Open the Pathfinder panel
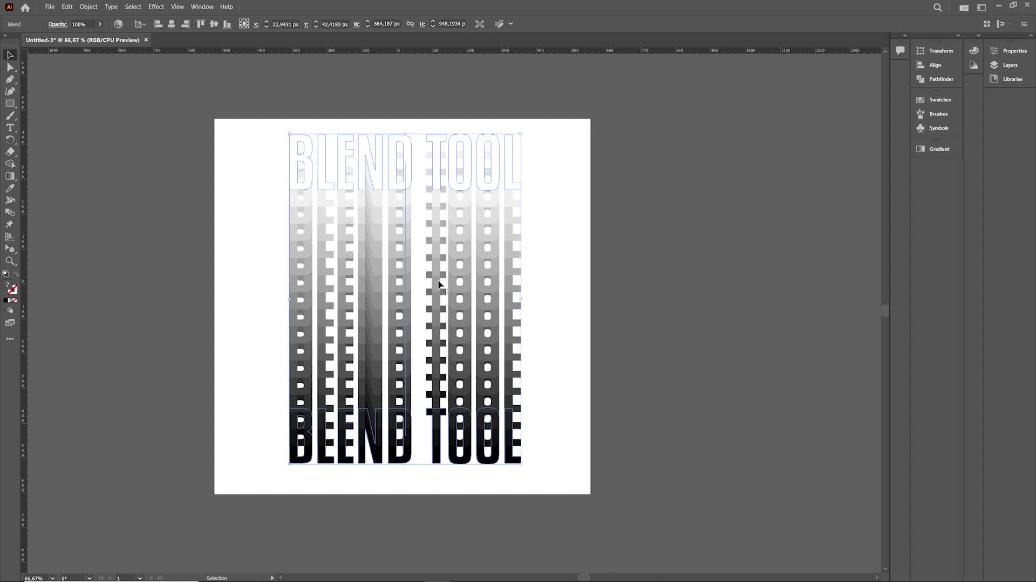 click(x=940, y=79)
